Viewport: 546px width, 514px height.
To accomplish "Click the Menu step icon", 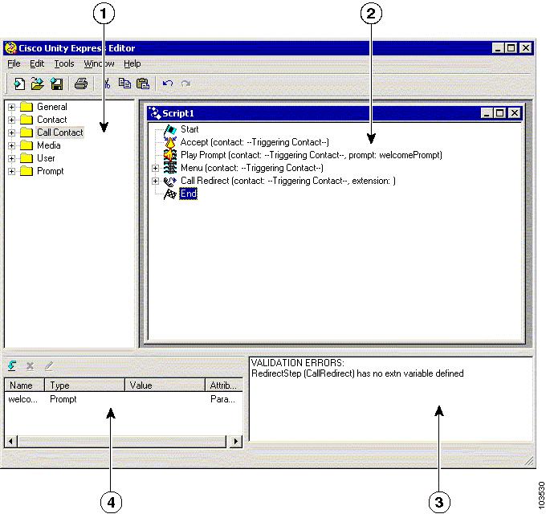I will (170, 168).
